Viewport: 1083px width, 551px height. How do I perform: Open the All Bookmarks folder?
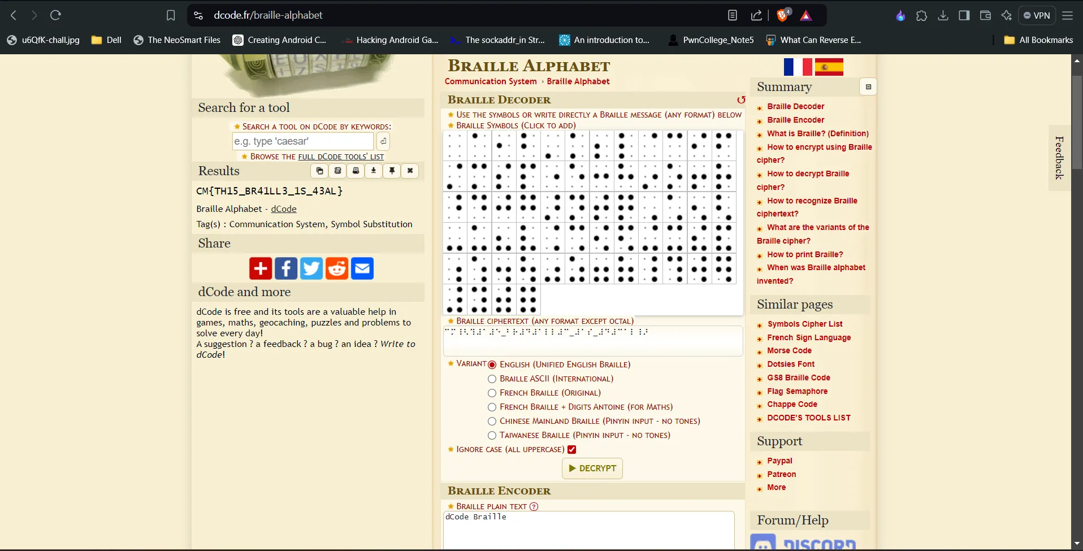pyautogui.click(x=1038, y=40)
